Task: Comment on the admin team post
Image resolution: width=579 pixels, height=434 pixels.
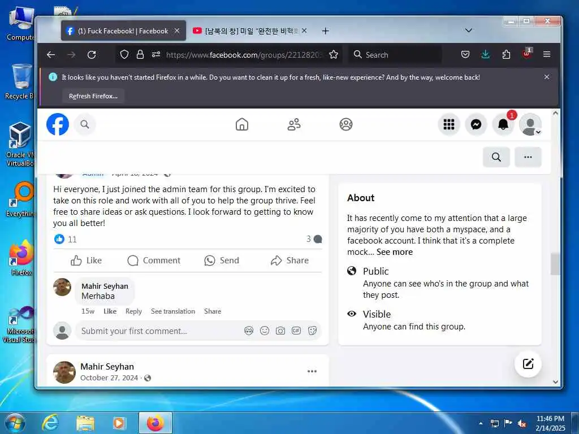Action: 154,261
